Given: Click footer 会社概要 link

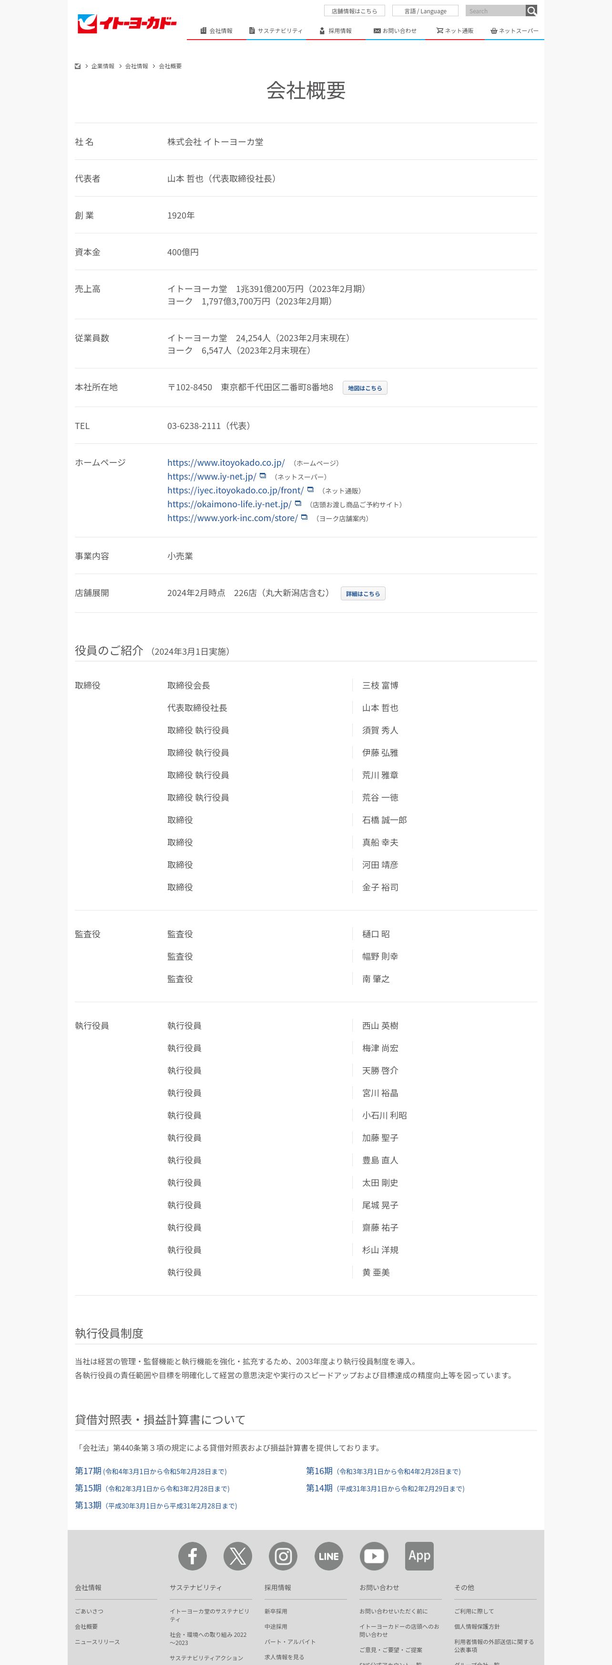Looking at the screenshot, I should [86, 1626].
